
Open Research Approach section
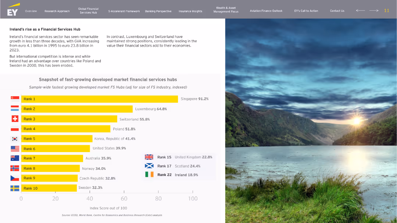[x=57, y=11]
